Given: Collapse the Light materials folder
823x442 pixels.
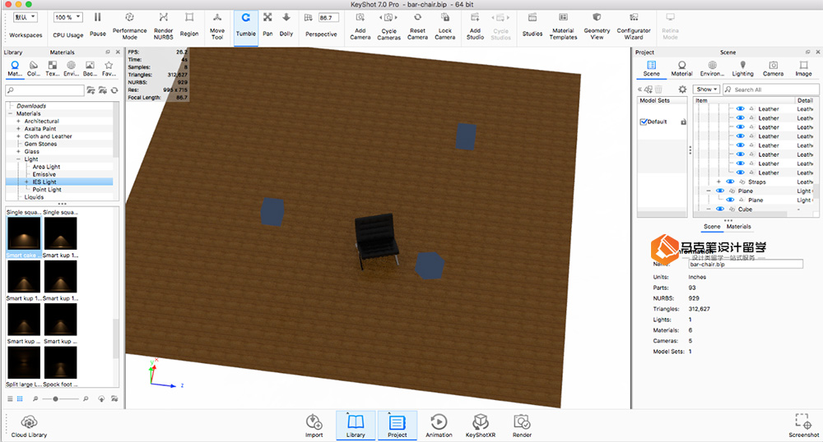Looking at the screenshot, I should [x=18, y=159].
